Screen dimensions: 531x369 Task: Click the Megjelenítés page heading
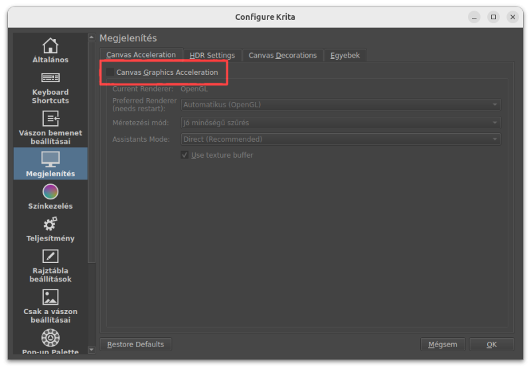(128, 38)
